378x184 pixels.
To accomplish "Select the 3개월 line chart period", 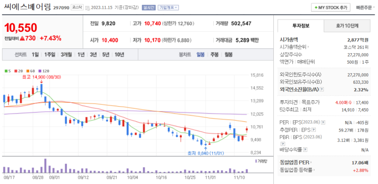I will 67,54.
